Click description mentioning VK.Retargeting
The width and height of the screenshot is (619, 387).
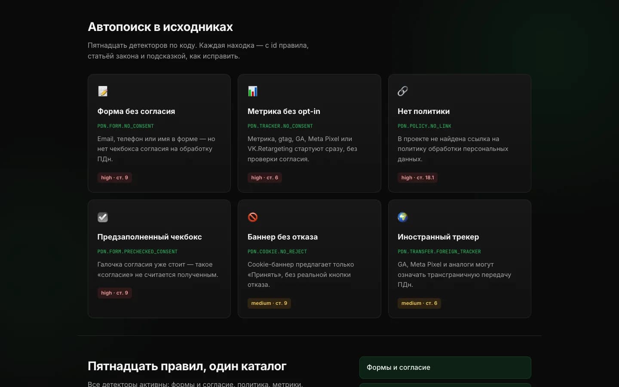pos(303,149)
